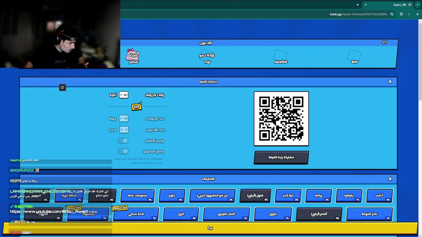Click the 5/5 players count

point(384,42)
